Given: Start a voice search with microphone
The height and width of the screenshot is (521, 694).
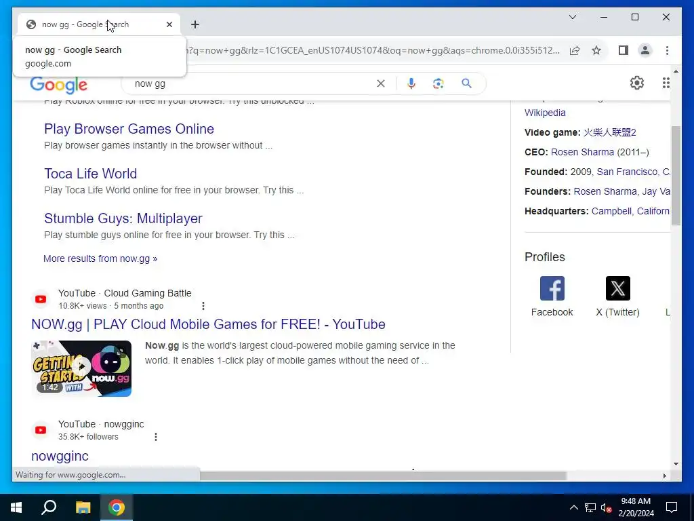Looking at the screenshot, I should coord(411,83).
